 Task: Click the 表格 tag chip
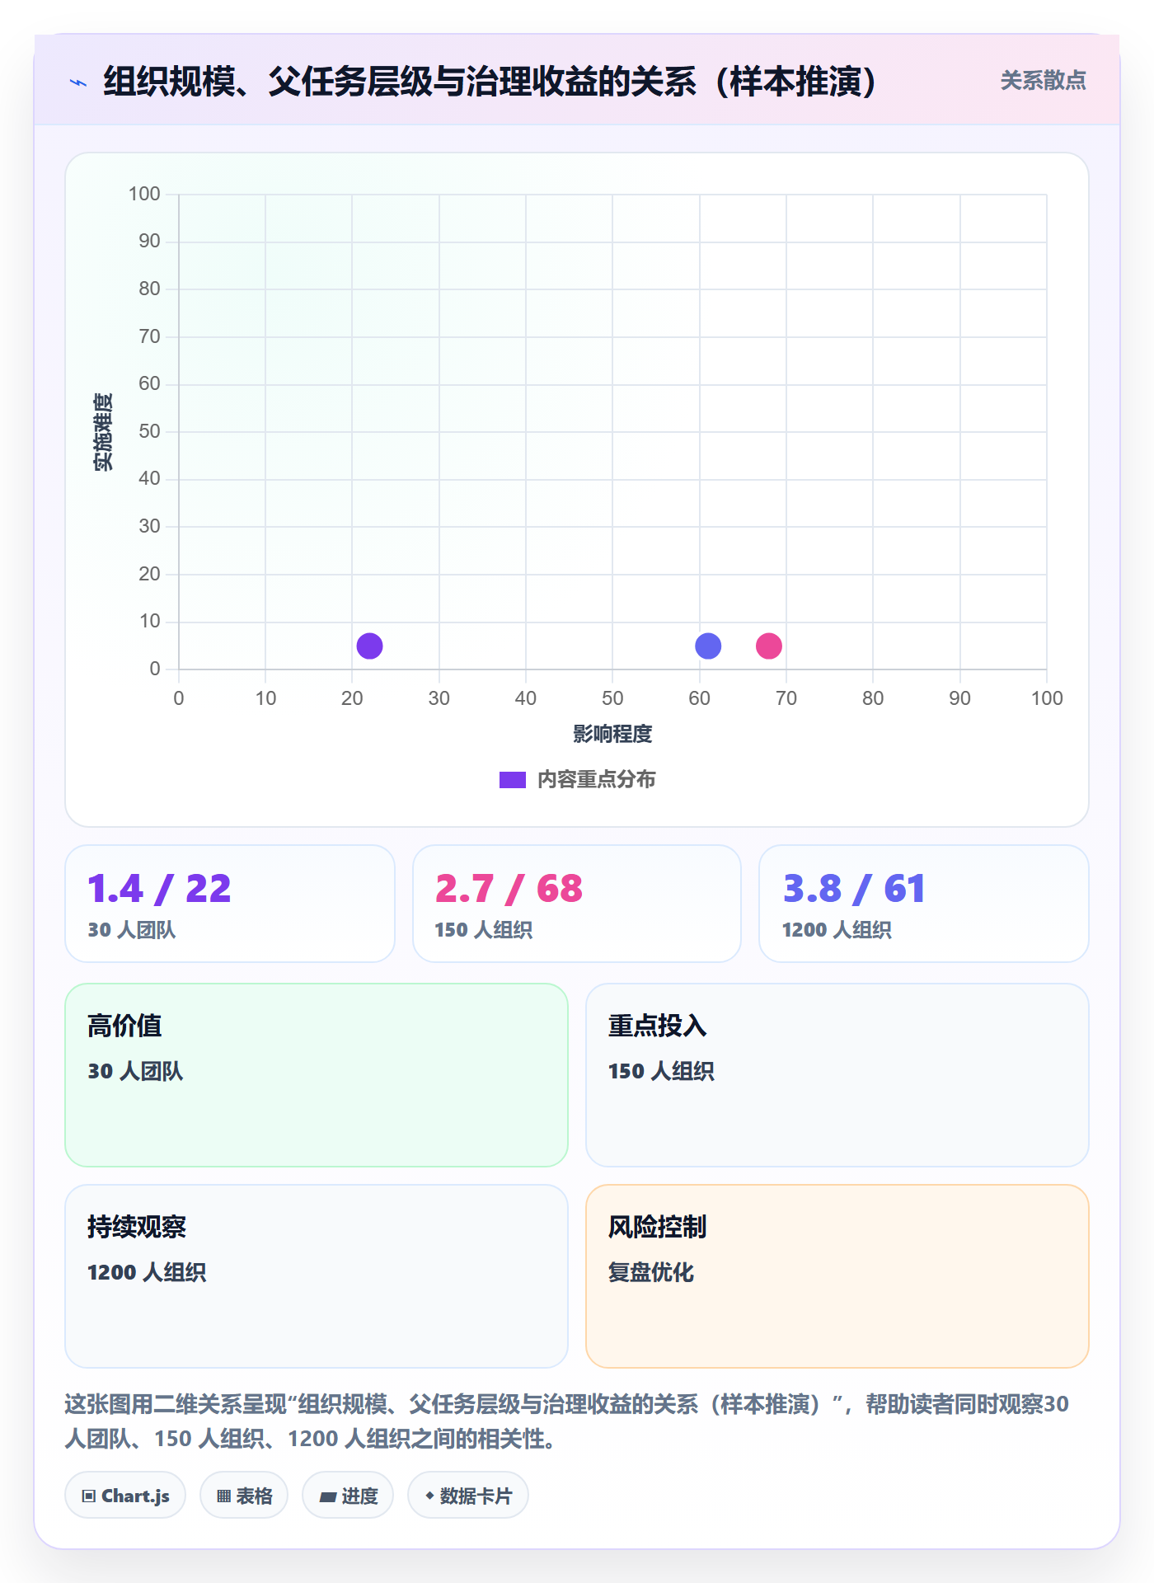[x=244, y=1495]
